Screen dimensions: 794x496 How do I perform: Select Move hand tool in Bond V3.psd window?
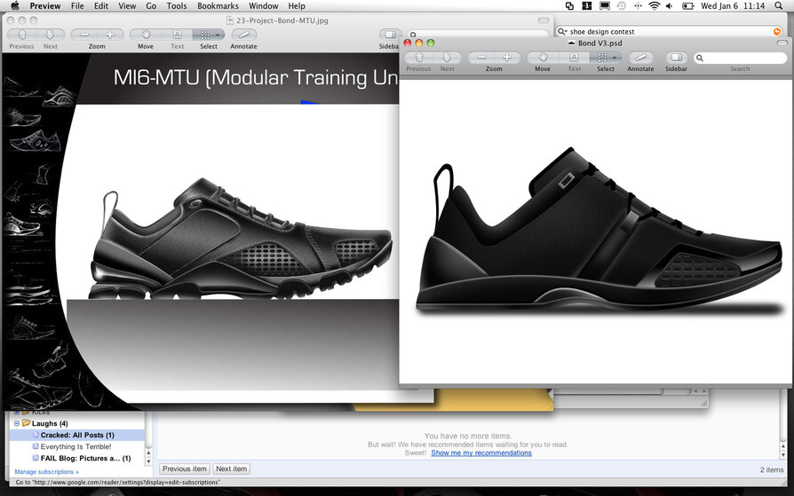pos(543,57)
